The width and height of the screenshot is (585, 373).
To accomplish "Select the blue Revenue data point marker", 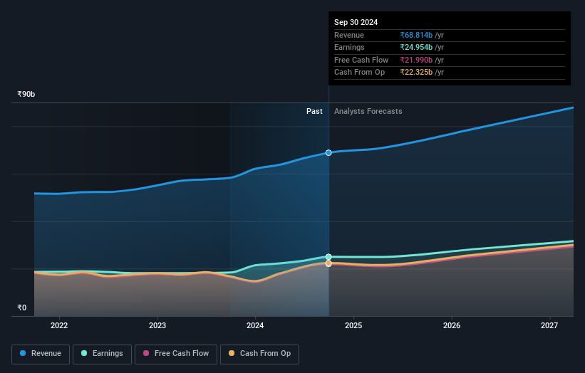I will pos(328,153).
